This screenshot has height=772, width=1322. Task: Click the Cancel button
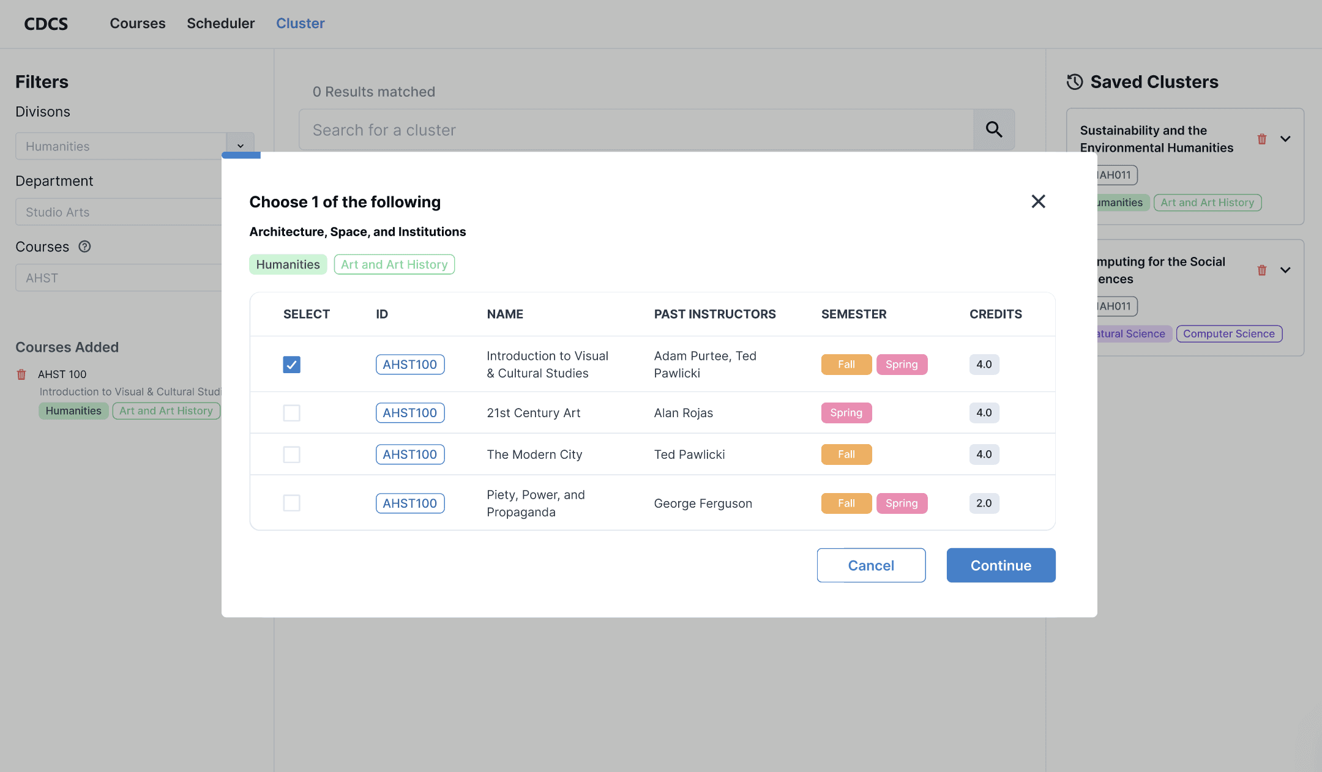(871, 565)
